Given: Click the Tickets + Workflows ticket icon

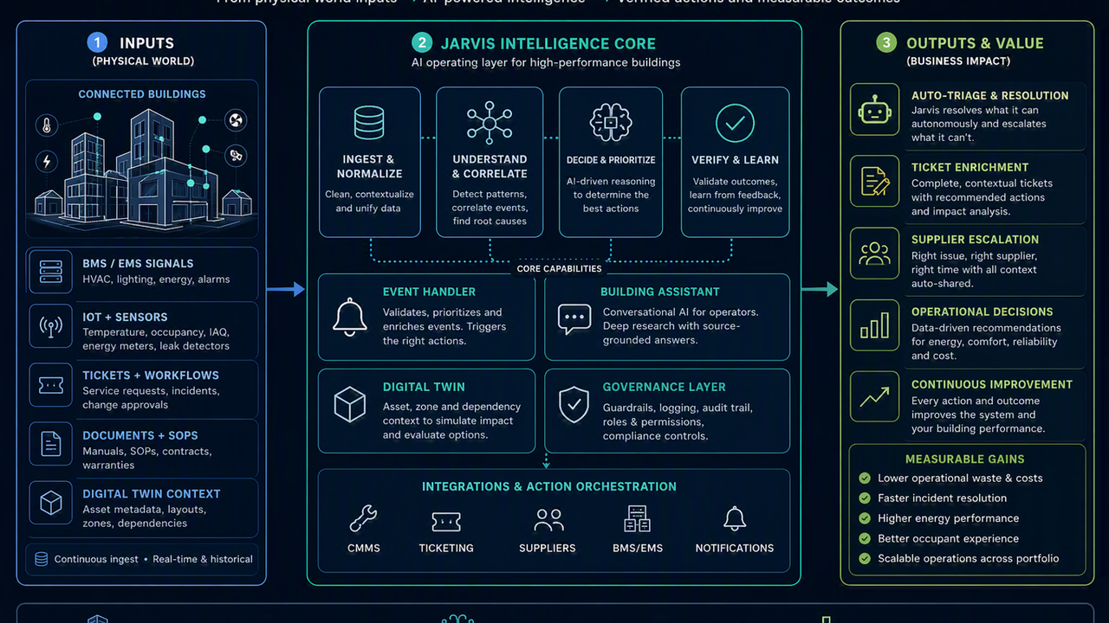Looking at the screenshot, I should [x=51, y=384].
